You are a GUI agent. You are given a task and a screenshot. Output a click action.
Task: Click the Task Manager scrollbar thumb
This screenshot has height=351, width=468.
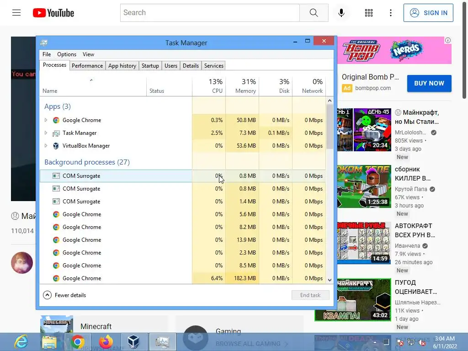click(x=330, y=127)
